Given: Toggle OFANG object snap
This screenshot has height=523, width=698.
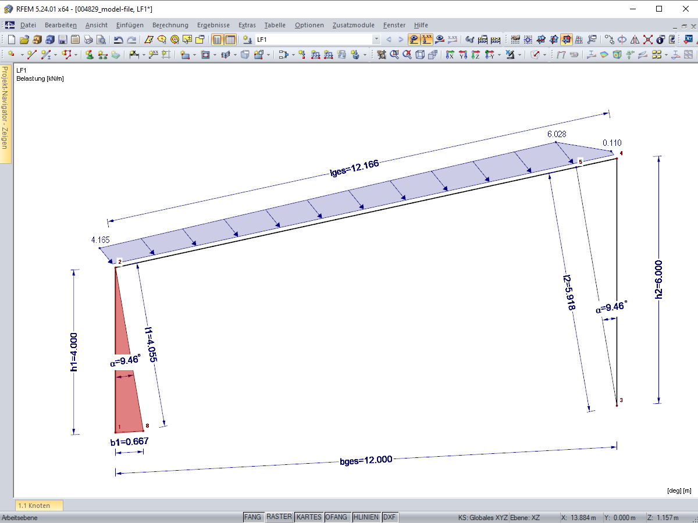Looking at the screenshot, I should (x=336, y=517).
